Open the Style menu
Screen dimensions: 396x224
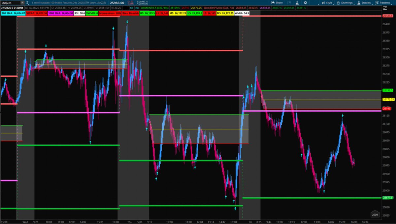pyautogui.click(x=327, y=3)
